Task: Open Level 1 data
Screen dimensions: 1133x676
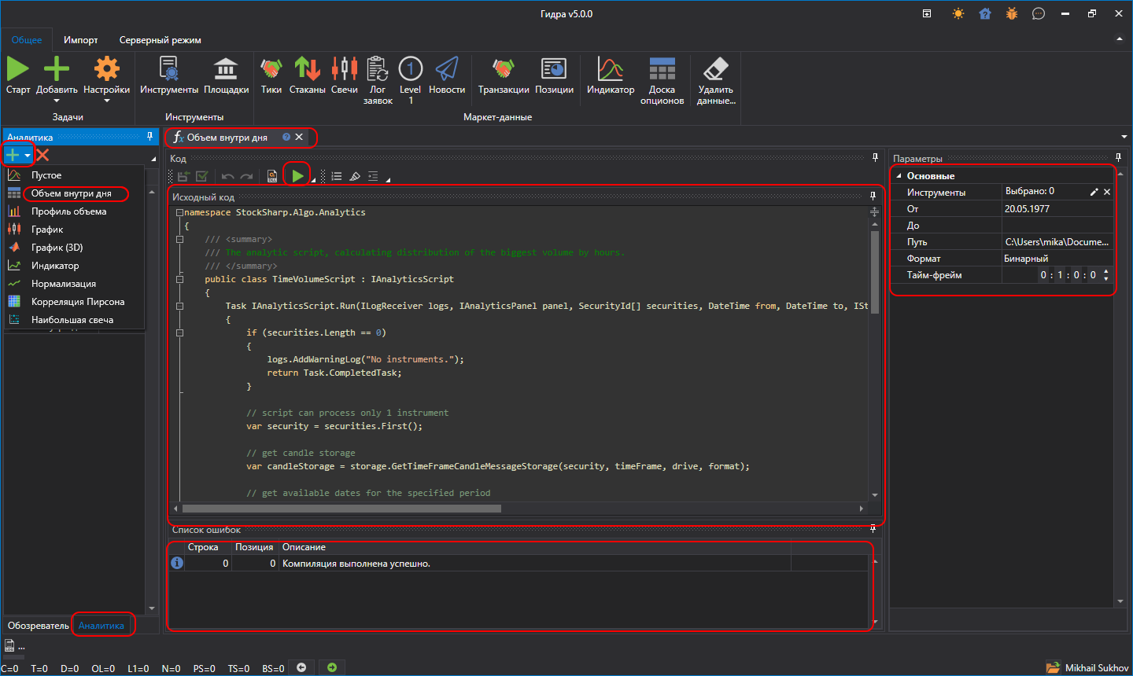Action: [x=410, y=80]
